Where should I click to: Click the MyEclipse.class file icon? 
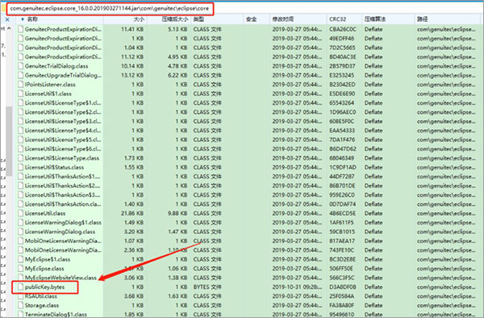pyautogui.click(x=21, y=269)
